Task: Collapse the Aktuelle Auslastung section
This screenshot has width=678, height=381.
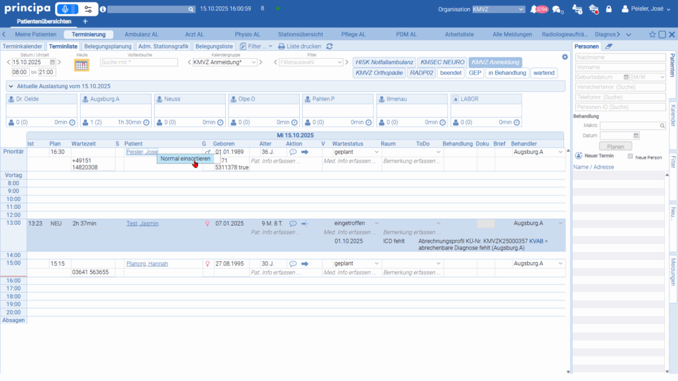Action: coord(11,86)
